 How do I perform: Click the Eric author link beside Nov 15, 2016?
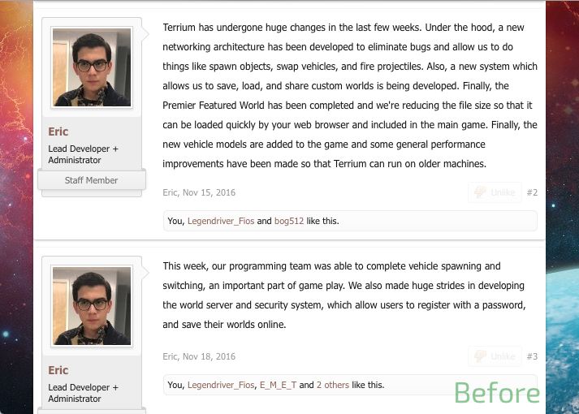tap(170, 192)
